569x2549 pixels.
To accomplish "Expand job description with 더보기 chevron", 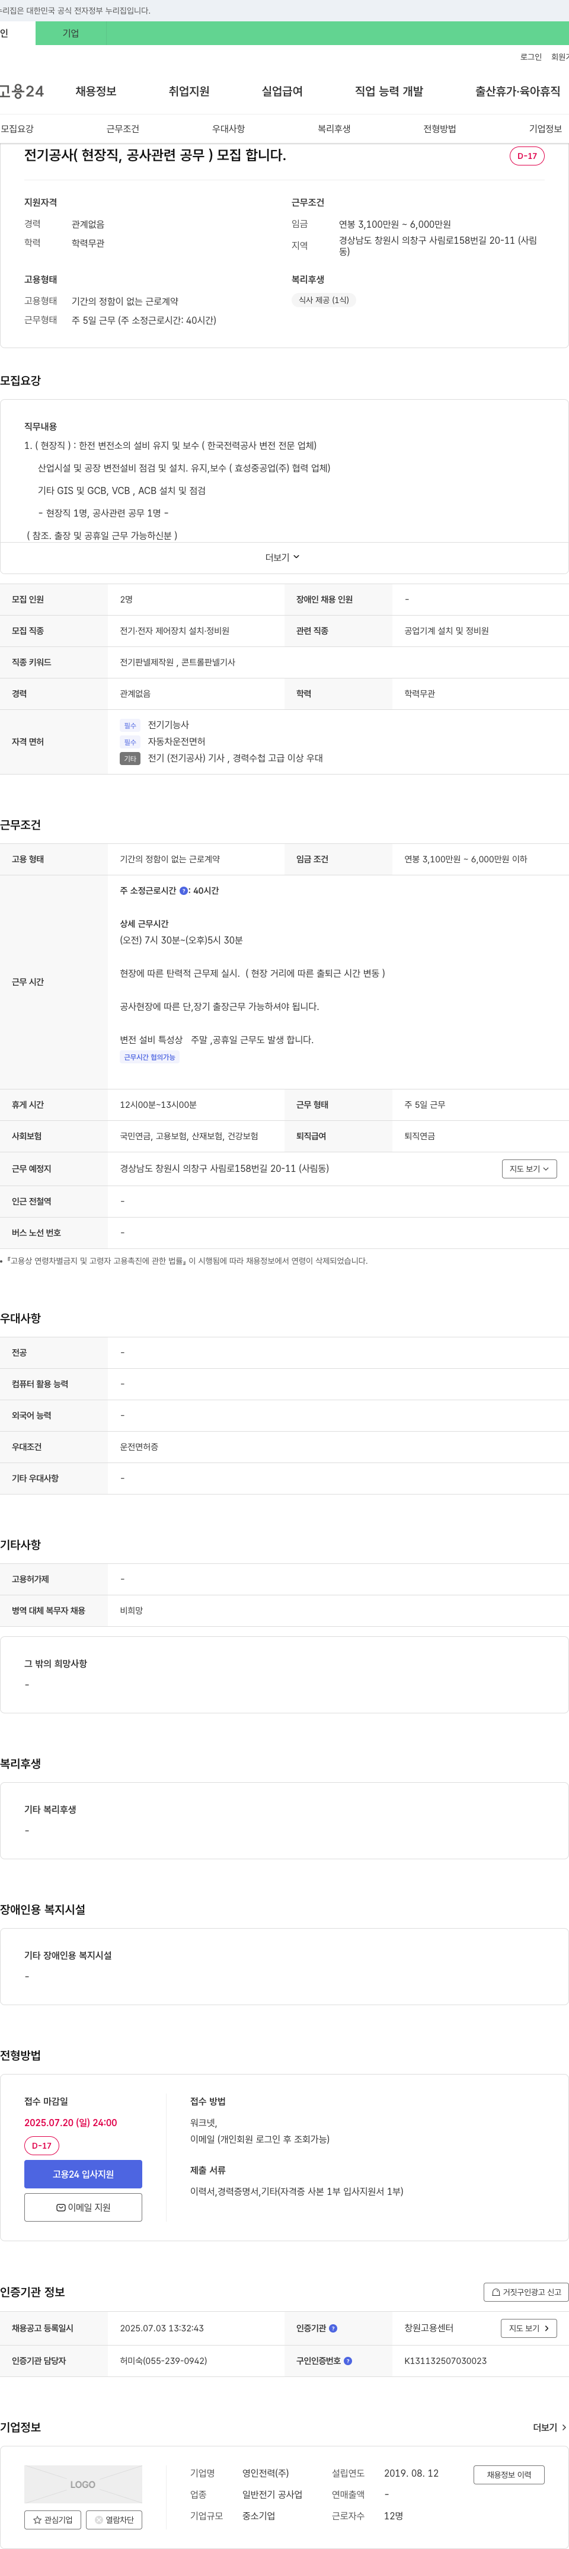I will [283, 557].
